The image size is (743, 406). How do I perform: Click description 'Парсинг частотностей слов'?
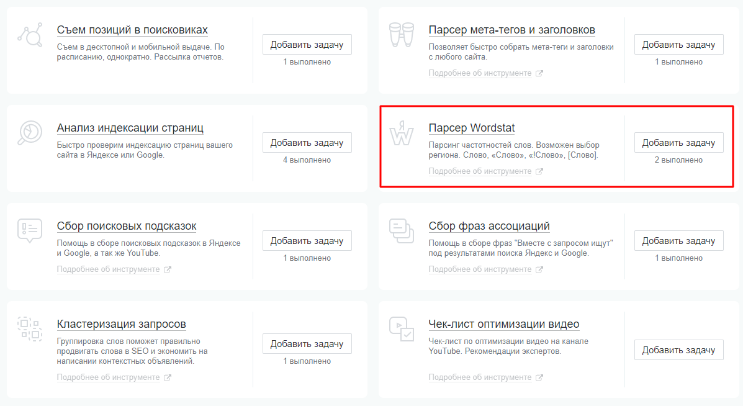[x=514, y=150]
